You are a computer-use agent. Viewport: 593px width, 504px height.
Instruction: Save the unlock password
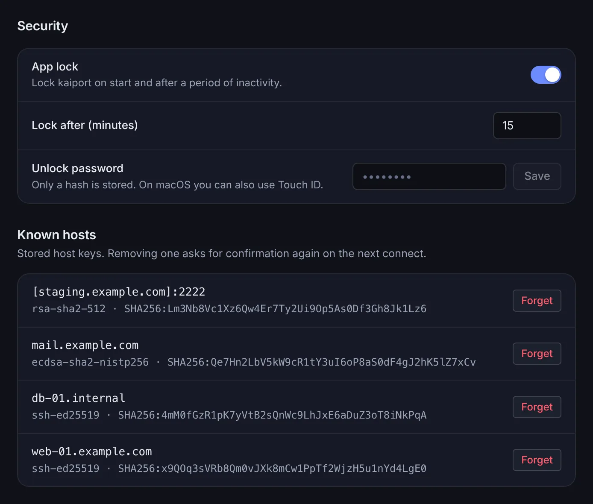click(537, 176)
